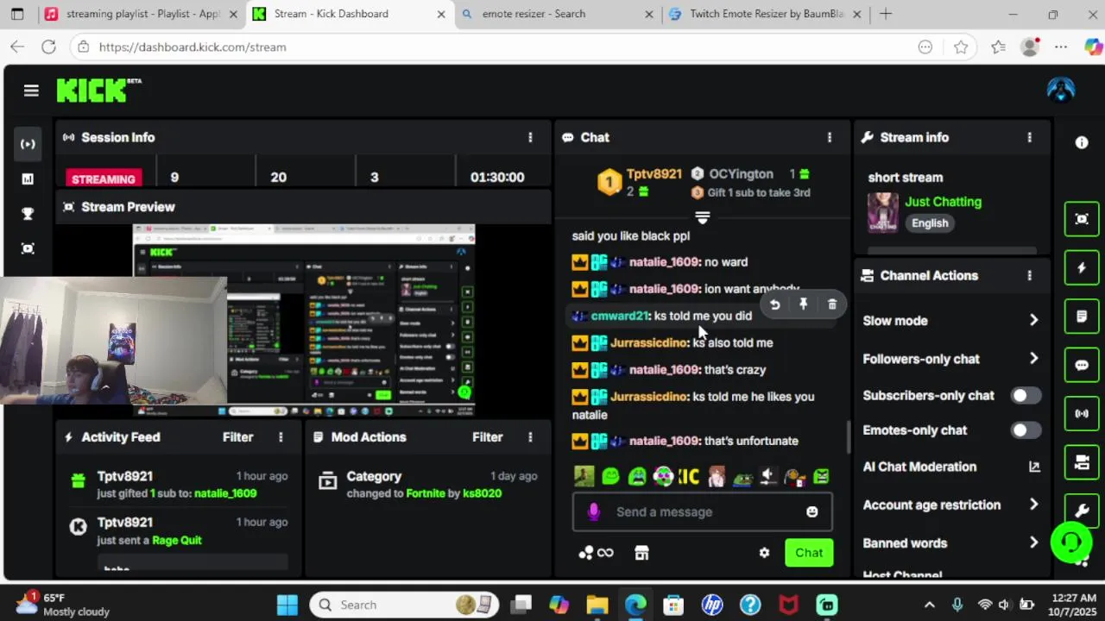Insert the KIC yellow emote

689,476
